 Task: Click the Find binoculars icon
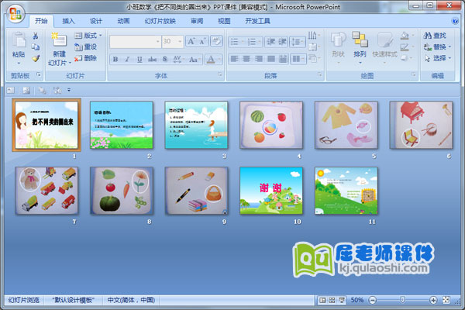[x=427, y=36]
